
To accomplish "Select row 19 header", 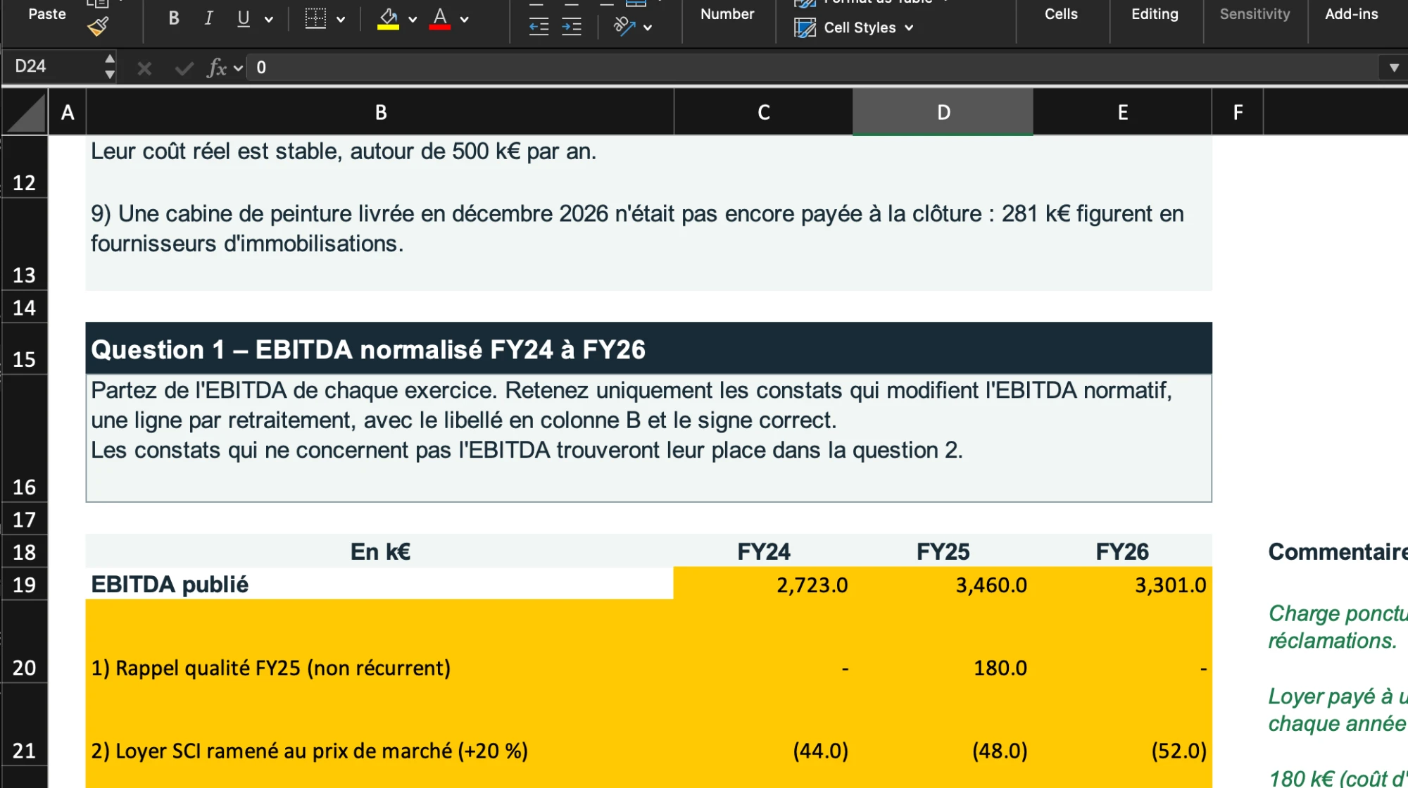I will coord(24,584).
